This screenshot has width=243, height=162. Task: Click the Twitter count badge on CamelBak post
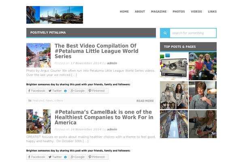(65, 157)
